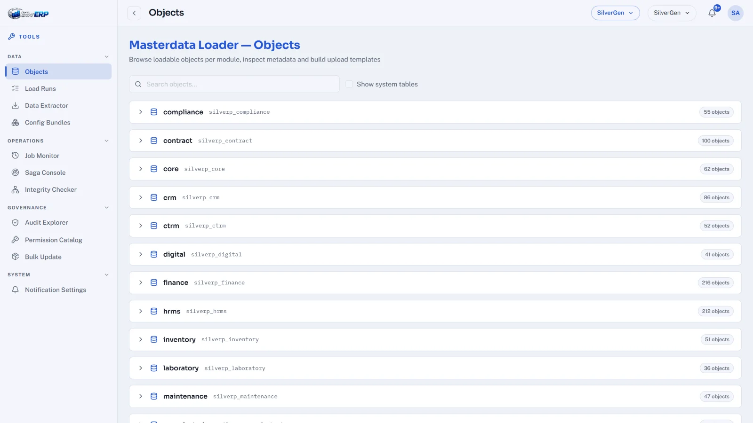Image resolution: width=753 pixels, height=423 pixels.
Task: Expand the ctrm module row
Action: (141, 226)
